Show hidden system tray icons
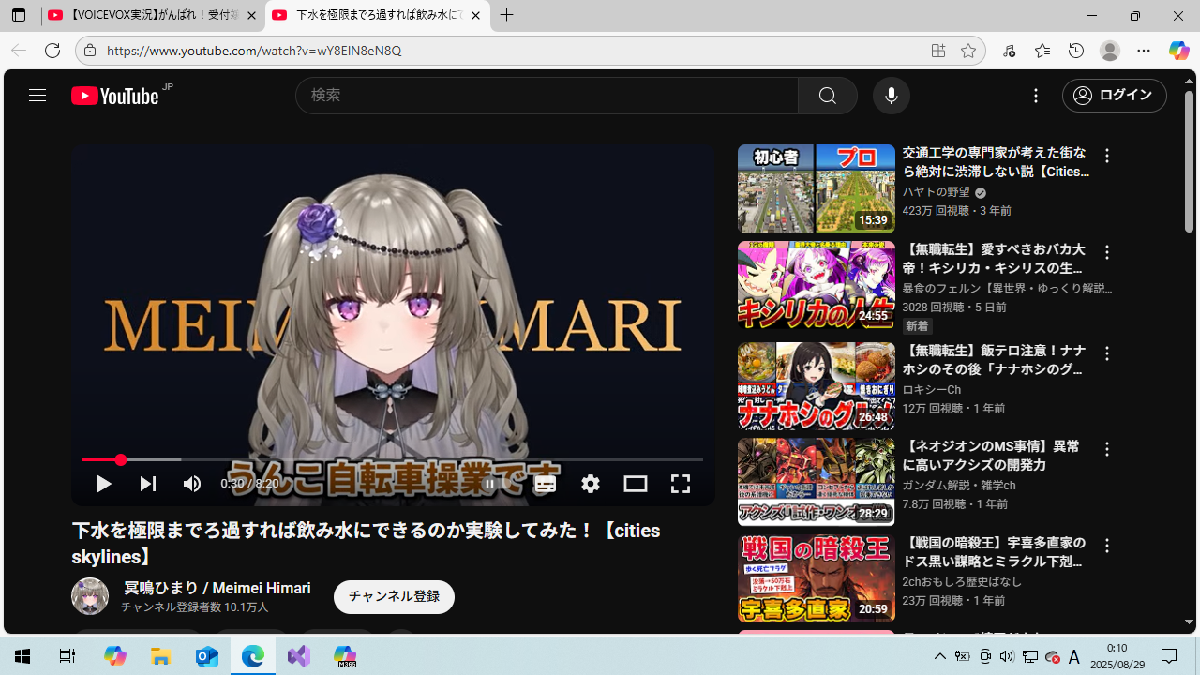Viewport: 1200px width, 675px height. 939,656
